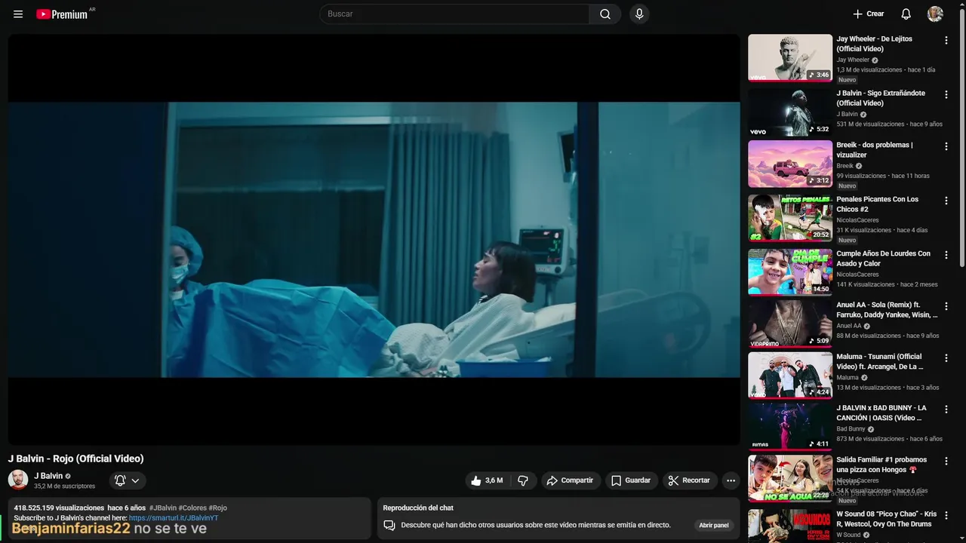Focus the Buscar search field
This screenshot has height=543, width=966.
click(455, 14)
